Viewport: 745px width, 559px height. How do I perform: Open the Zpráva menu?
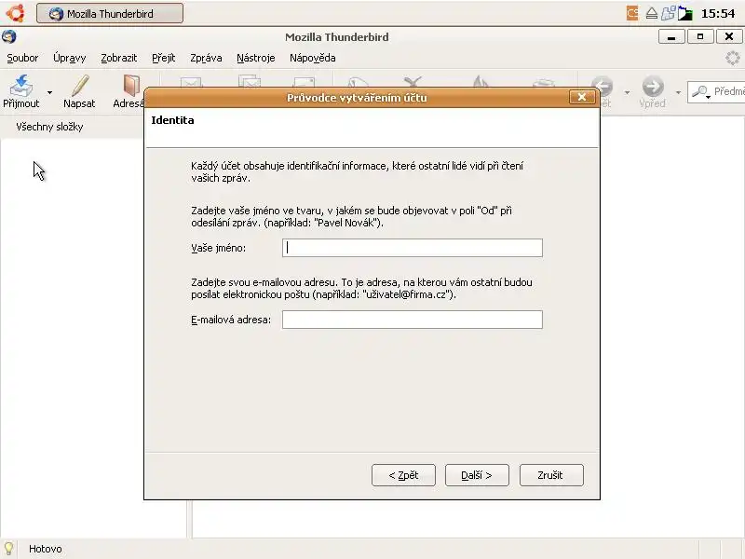(x=206, y=58)
